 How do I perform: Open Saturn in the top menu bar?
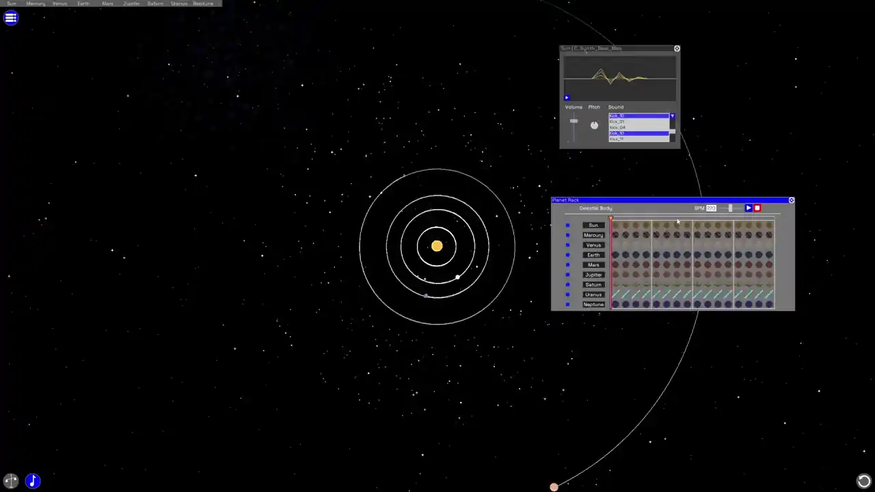155,3
